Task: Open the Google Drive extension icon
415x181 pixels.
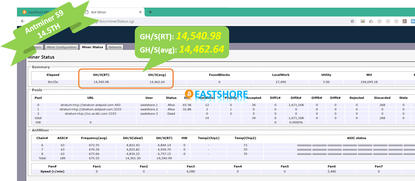Action: 371,21
